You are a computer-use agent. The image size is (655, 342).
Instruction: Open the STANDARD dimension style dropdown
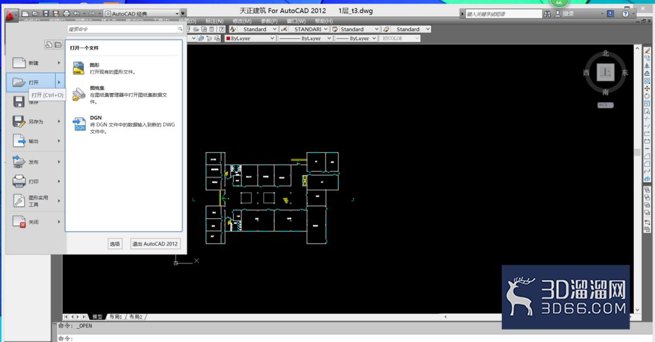pyautogui.click(x=310, y=29)
